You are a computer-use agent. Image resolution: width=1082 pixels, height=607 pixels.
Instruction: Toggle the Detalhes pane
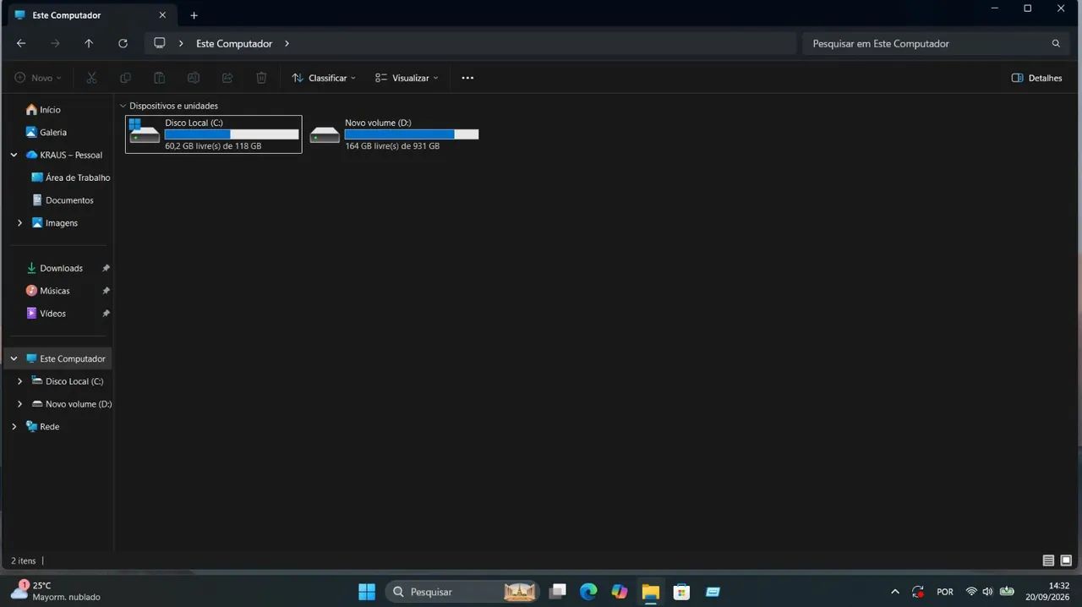(1036, 78)
